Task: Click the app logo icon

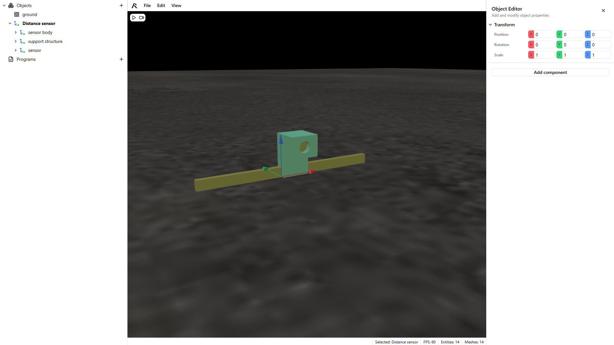Action: (x=135, y=5)
